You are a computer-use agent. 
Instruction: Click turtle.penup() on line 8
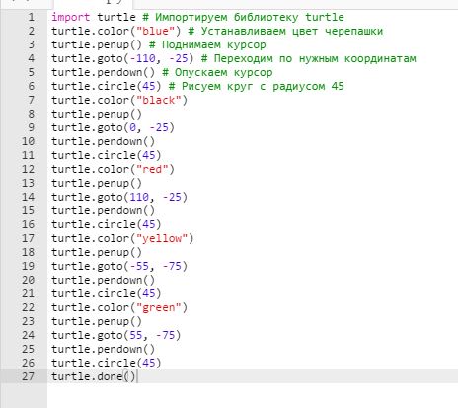97,114
